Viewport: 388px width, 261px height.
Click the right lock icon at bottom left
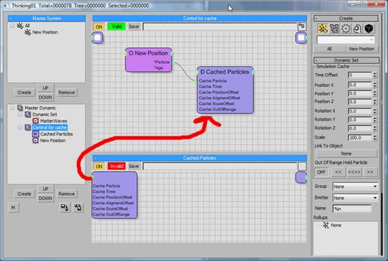[79, 207]
